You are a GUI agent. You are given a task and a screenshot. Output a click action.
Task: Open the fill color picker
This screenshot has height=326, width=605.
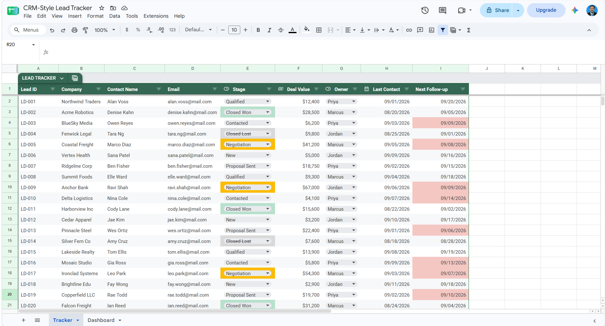point(307,30)
